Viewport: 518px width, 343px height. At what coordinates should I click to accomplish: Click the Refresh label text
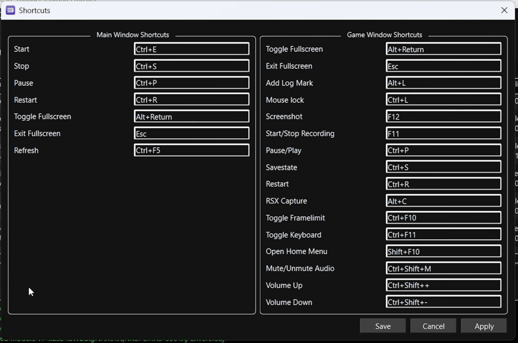pos(26,151)
